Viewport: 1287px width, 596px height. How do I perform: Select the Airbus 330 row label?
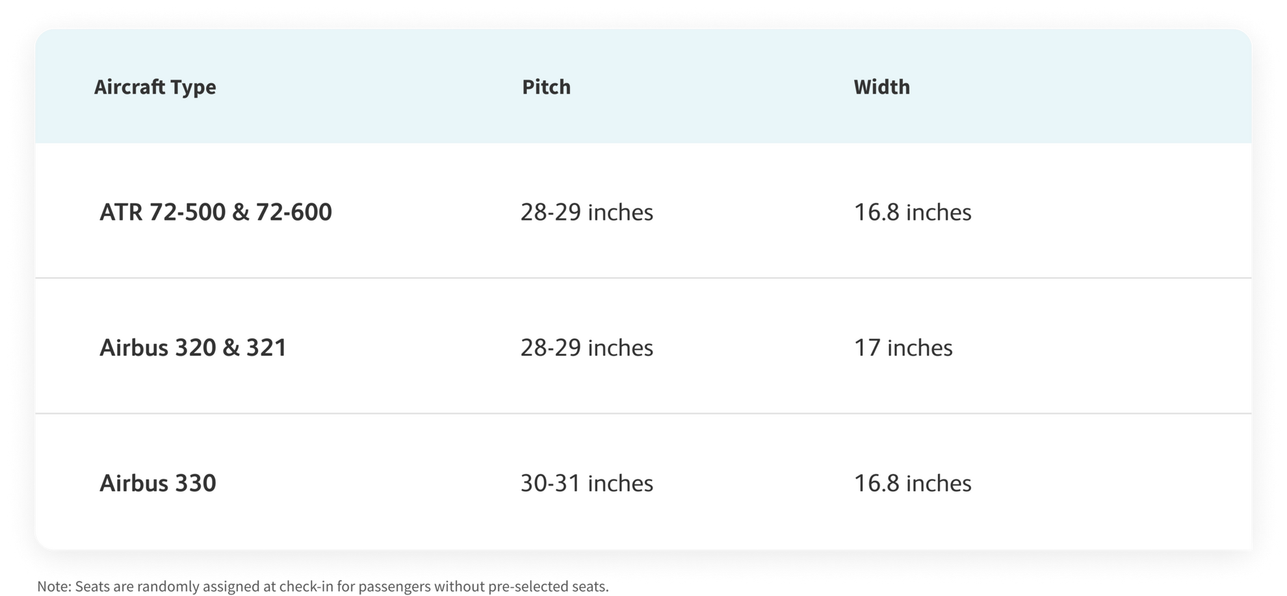tap(158, 484)
